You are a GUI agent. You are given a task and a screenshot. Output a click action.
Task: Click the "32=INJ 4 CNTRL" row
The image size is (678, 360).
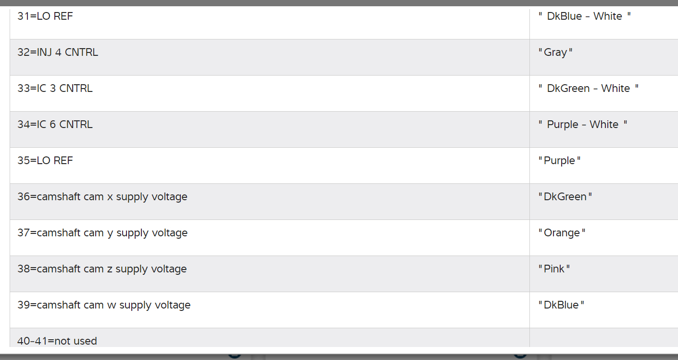(x=58, y=52)
